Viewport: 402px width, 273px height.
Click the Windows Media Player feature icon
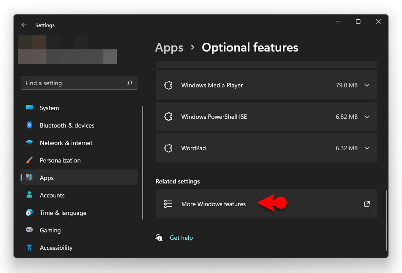point(168,85)
